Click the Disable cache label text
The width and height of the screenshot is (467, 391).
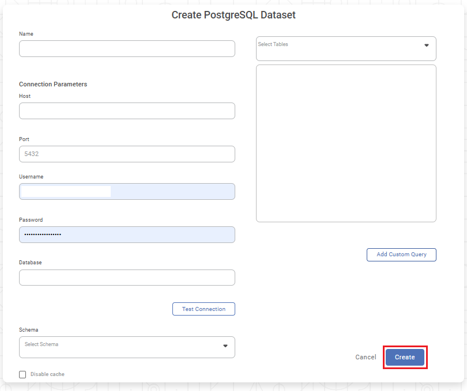(47, 374)
